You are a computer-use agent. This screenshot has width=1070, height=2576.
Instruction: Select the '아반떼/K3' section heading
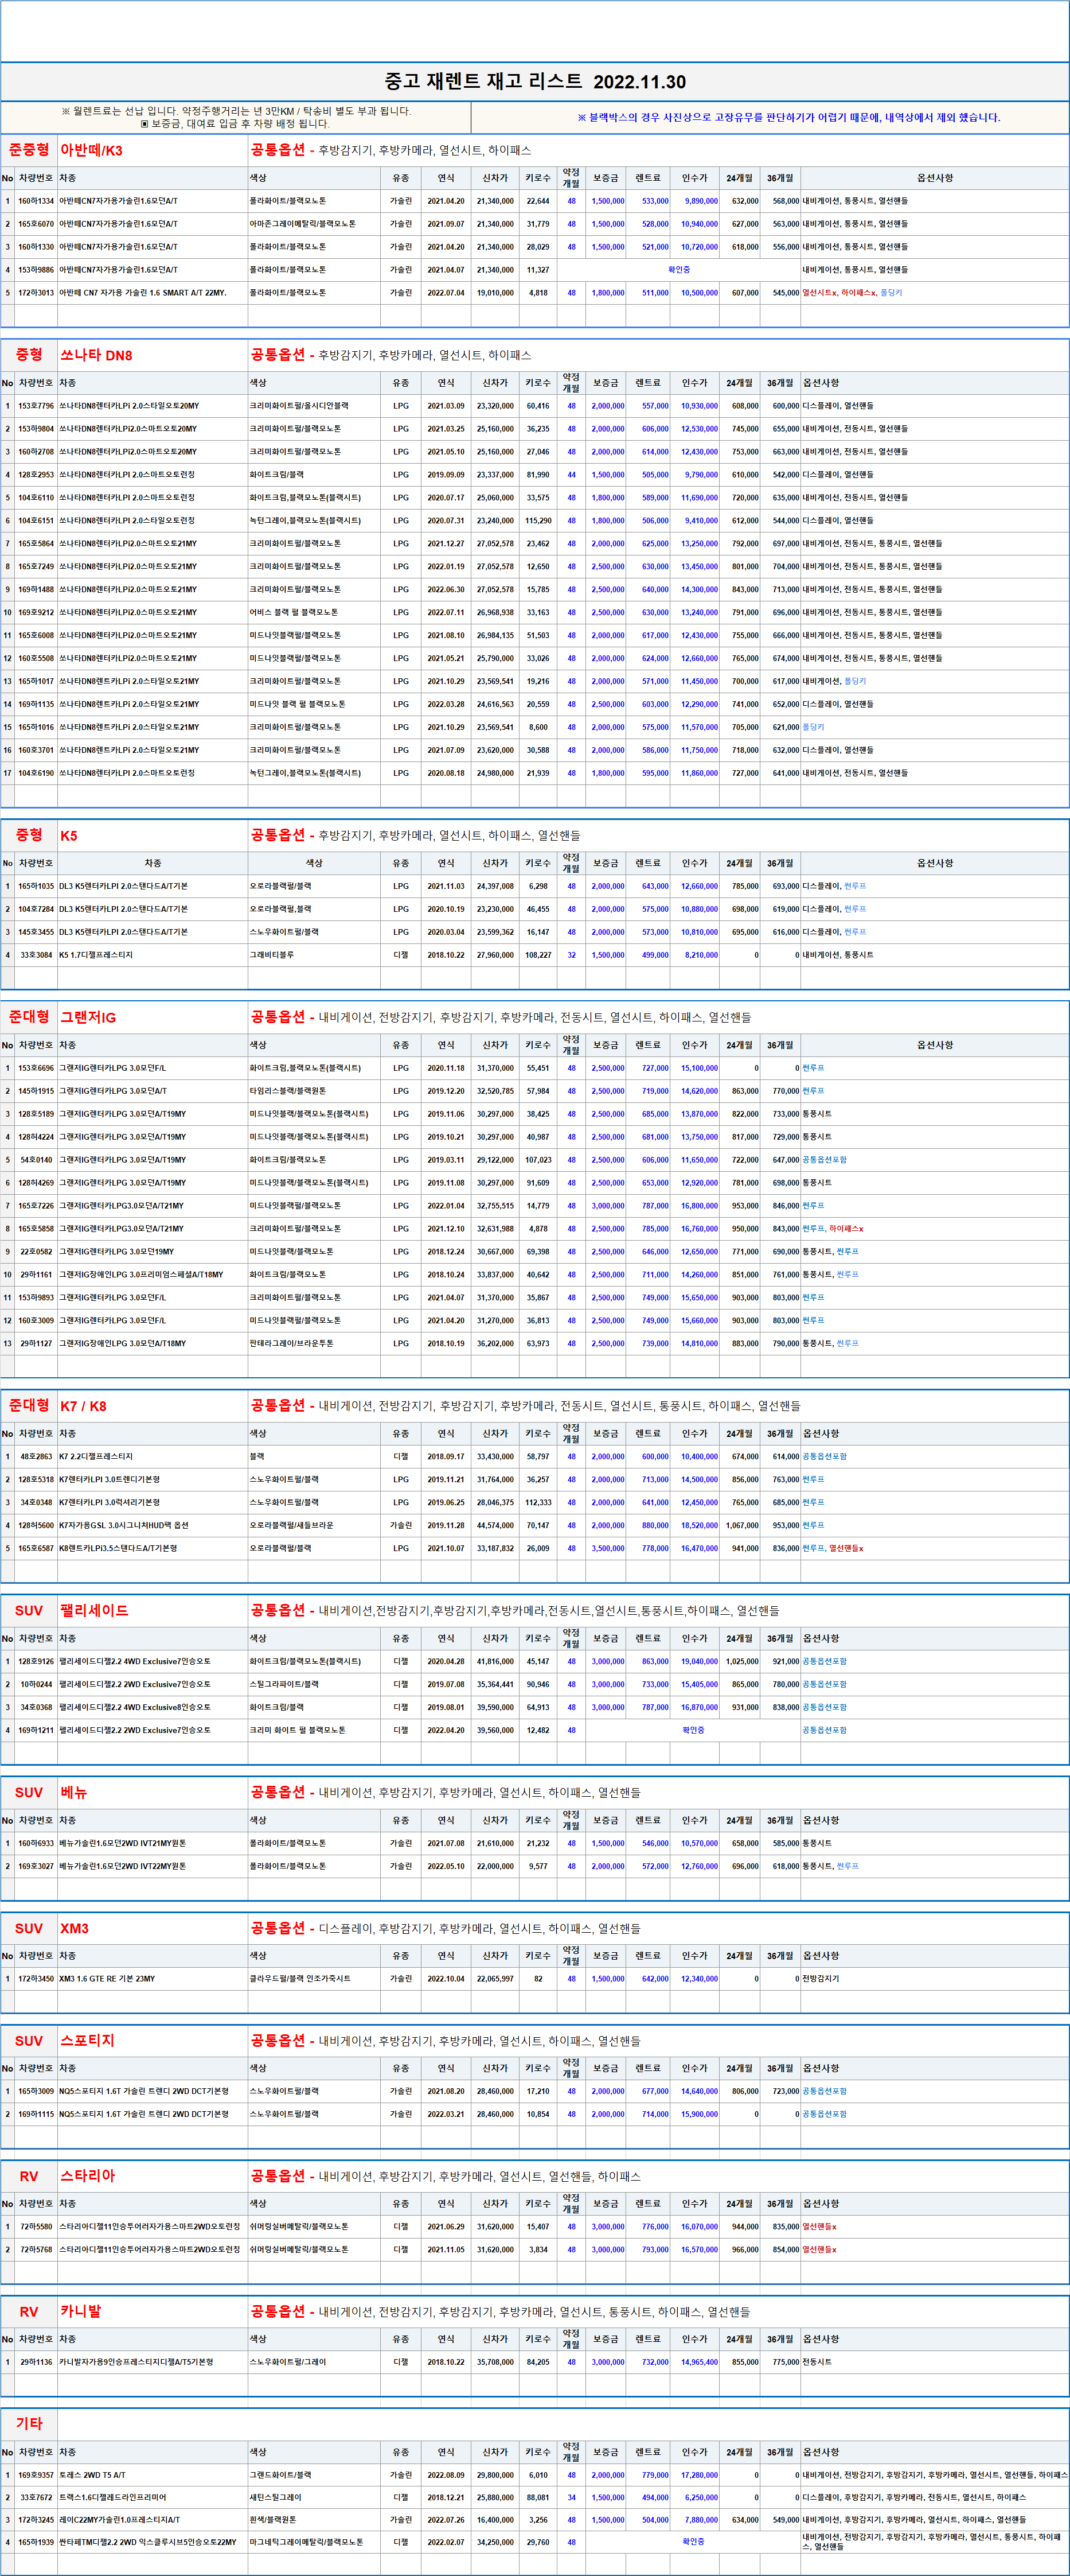pyautogui.click(x=92, y=150)
